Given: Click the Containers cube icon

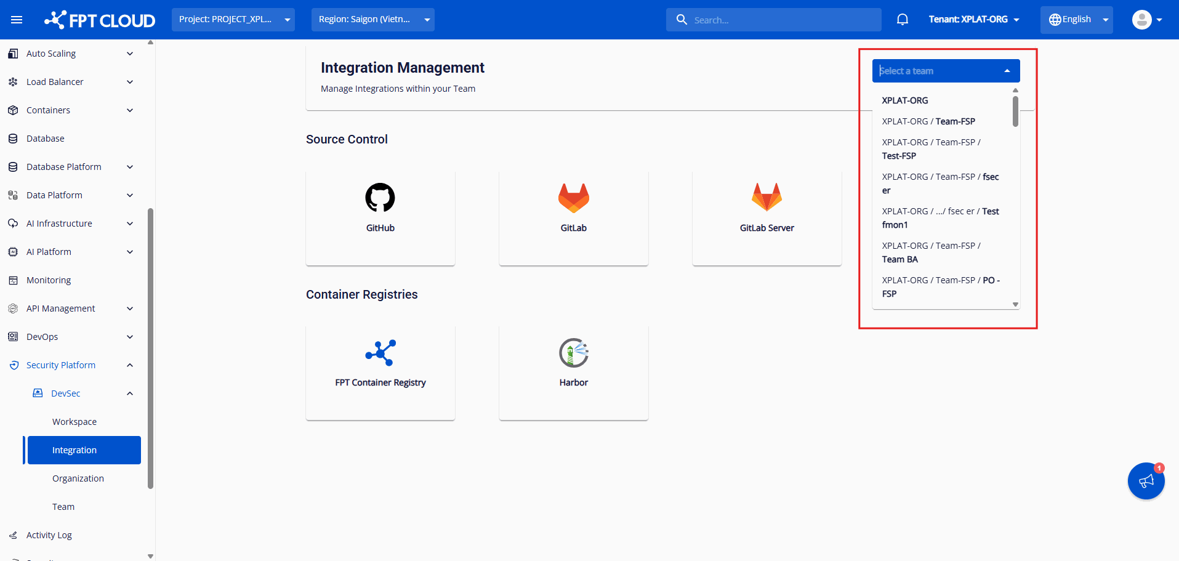Looking at the screenshot, I should point(13,110).
